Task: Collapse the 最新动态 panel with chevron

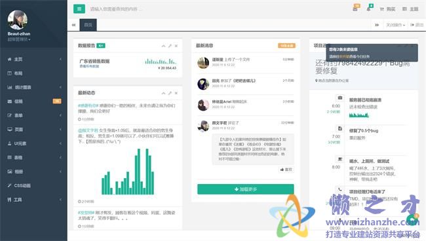Action: [163, 93]
